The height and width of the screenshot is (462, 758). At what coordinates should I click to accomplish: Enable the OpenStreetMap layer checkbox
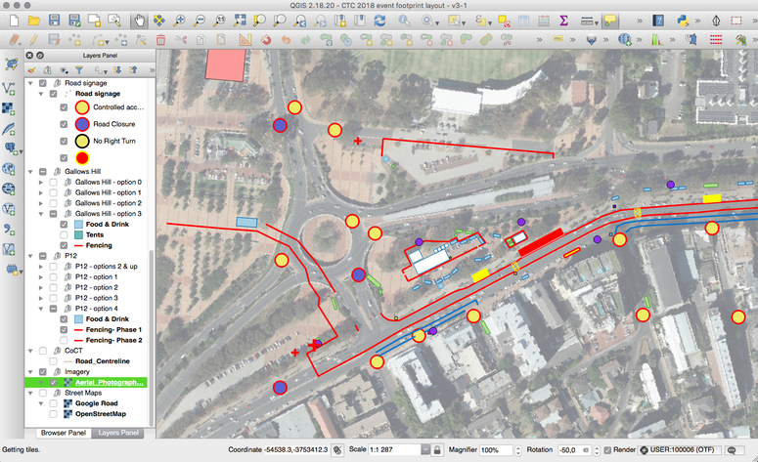pos(53,414)
